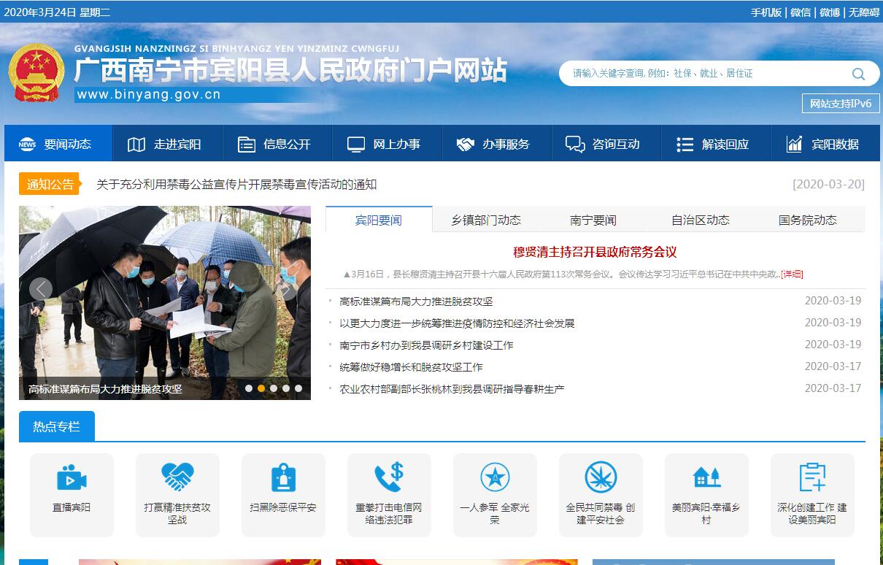
Task: Show previous slide in photo carousel
Action: 41,290
